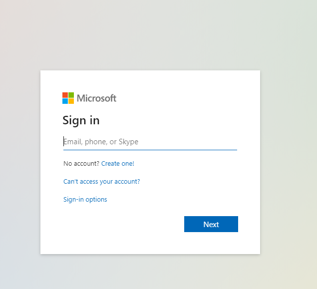Click the blue square in Microsoft logo
The image size is (317, 289).
click(x=65, y=101)
